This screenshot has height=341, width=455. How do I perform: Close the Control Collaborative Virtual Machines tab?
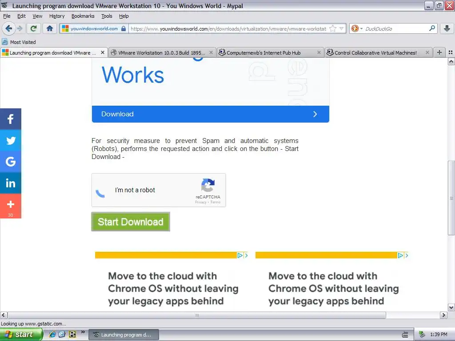pyautogui.click(x=427, y=52)
